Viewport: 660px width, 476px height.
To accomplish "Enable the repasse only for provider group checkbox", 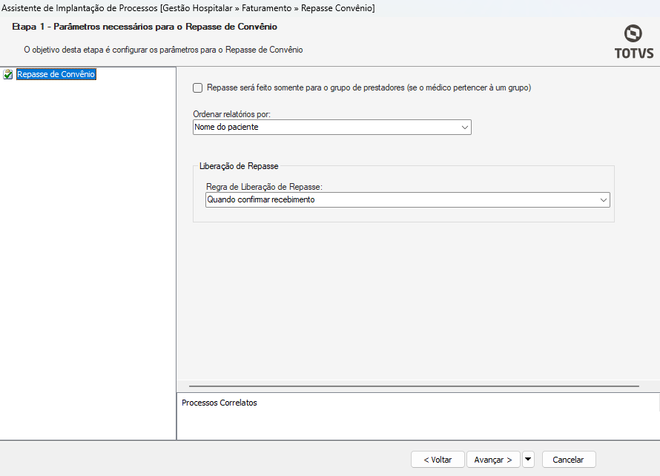I will (197, 88).
